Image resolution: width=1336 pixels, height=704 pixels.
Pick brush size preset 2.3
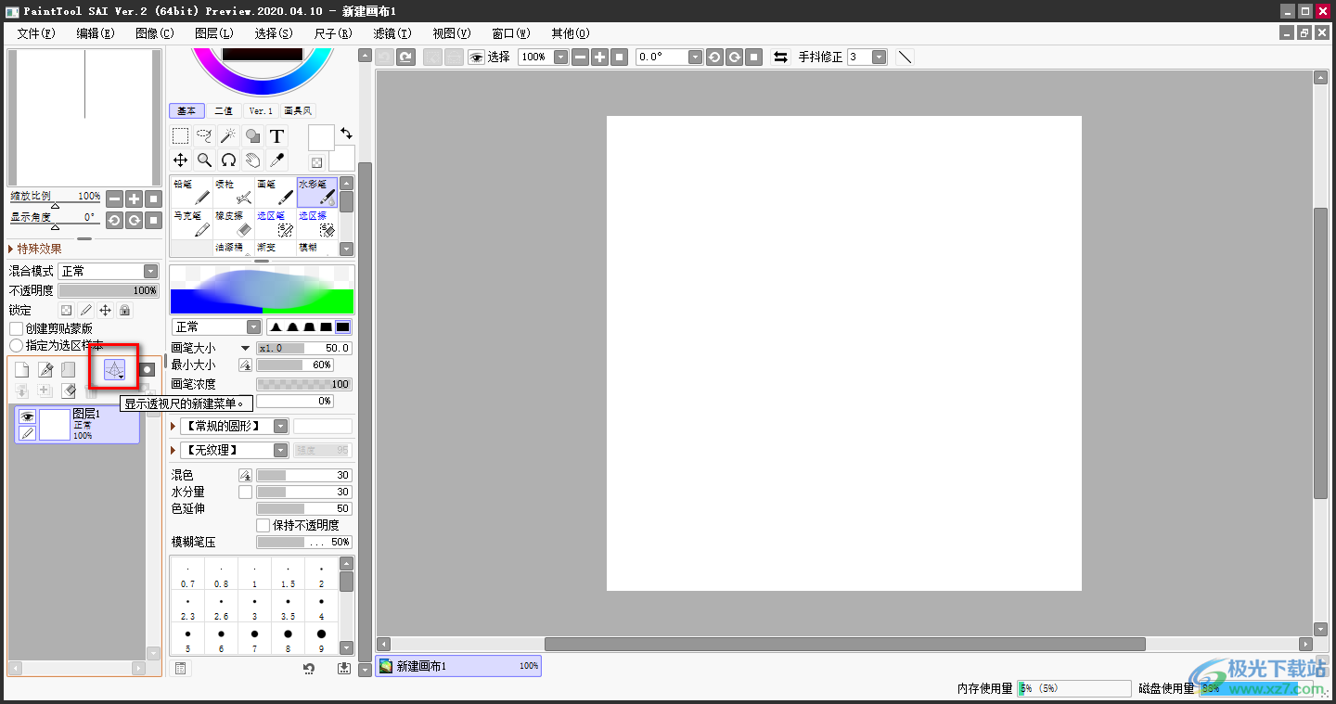coord(187,608)
